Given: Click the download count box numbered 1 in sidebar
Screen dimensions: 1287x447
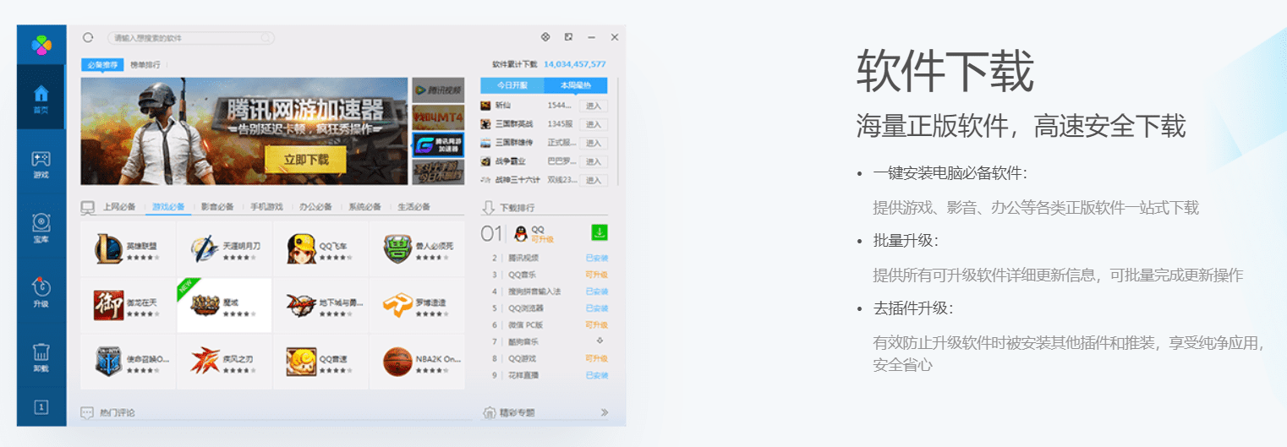Looking at the screenshot, I should click(x=41, y=407).
